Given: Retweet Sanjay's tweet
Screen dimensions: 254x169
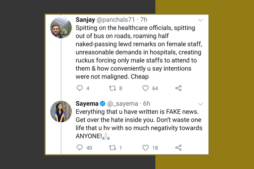Looking at the screenshot, I should 112,88.
